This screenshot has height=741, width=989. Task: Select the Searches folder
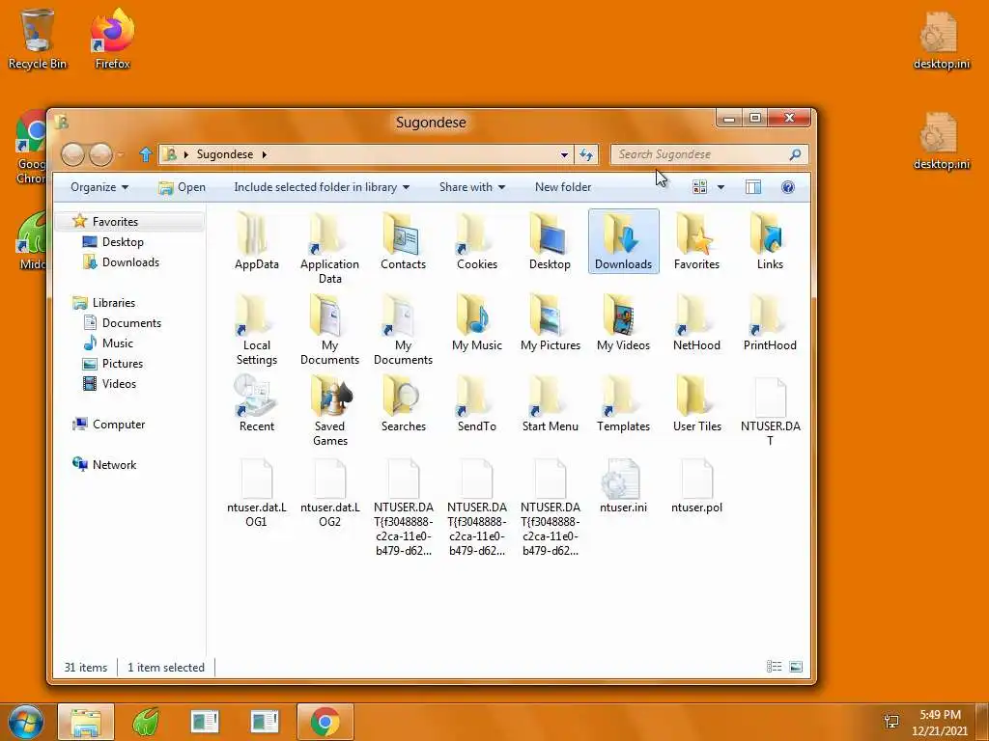pos(403,403)
